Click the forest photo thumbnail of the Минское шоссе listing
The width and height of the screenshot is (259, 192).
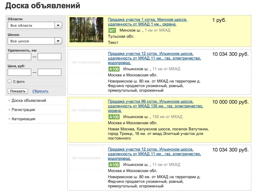pyautogui.click(x=86, y=30)
